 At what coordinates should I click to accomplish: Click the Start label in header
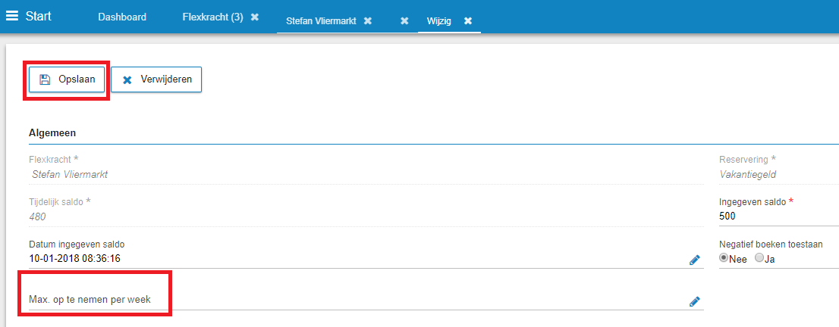pos(39,16)
